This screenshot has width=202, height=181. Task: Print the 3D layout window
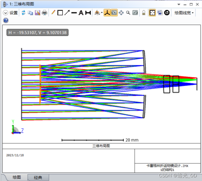tap(45, 13)
